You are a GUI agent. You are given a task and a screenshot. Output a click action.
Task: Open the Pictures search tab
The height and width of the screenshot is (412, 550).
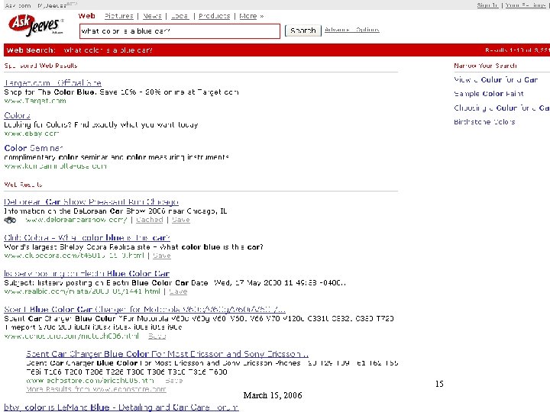[119, 16]
